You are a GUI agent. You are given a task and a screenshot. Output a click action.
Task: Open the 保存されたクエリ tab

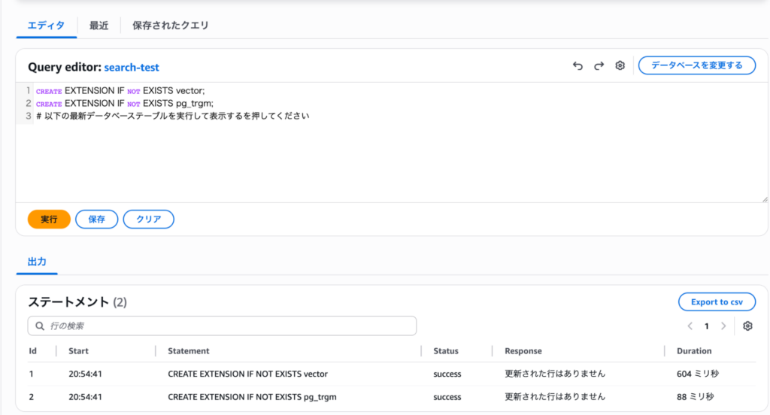[x=170, y=26]
